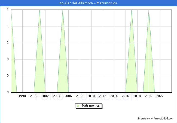Click the 2018 x-axis label

tap(137, 96)
